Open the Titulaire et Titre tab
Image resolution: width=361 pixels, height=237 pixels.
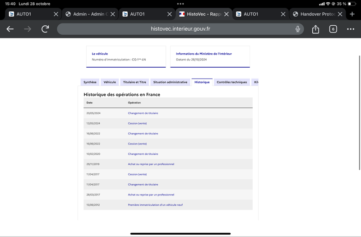click(x=134, y=82)
